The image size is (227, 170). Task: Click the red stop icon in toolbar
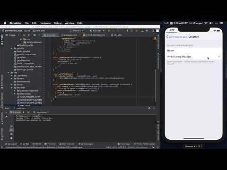point(137,31)
